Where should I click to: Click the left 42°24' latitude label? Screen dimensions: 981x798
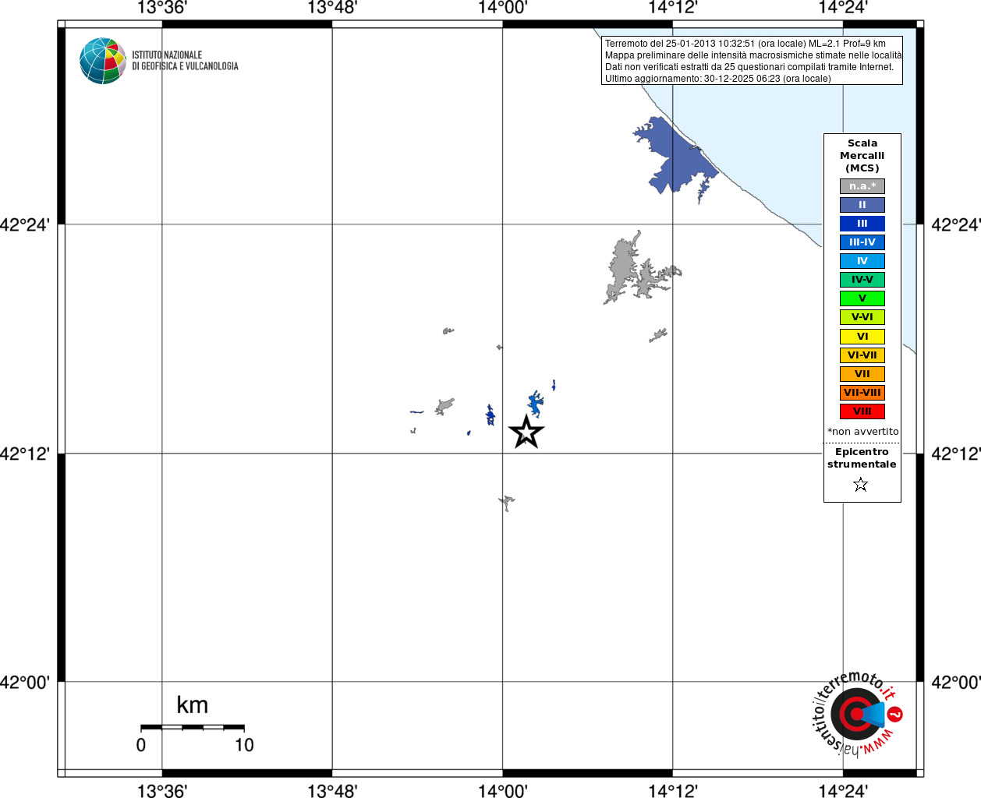click(x=25, y=225)
